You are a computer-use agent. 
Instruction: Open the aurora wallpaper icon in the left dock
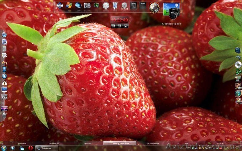point(4,108)
